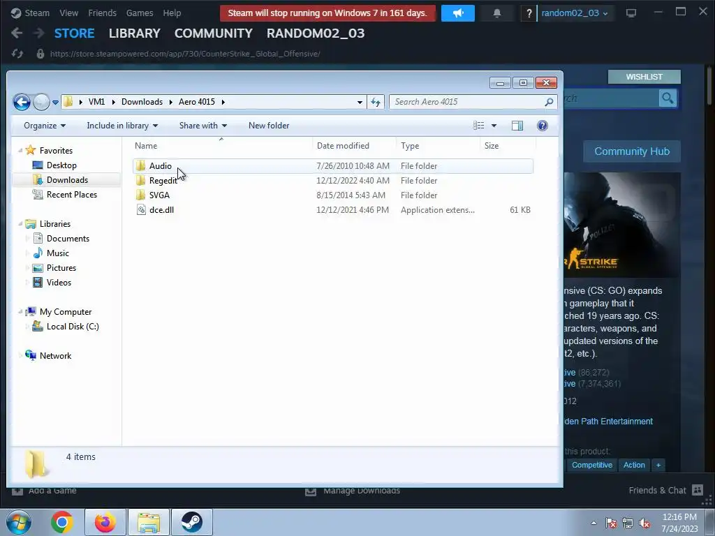Select the dce.dll file icon
The image size is (715, 536).
(141, 209)
